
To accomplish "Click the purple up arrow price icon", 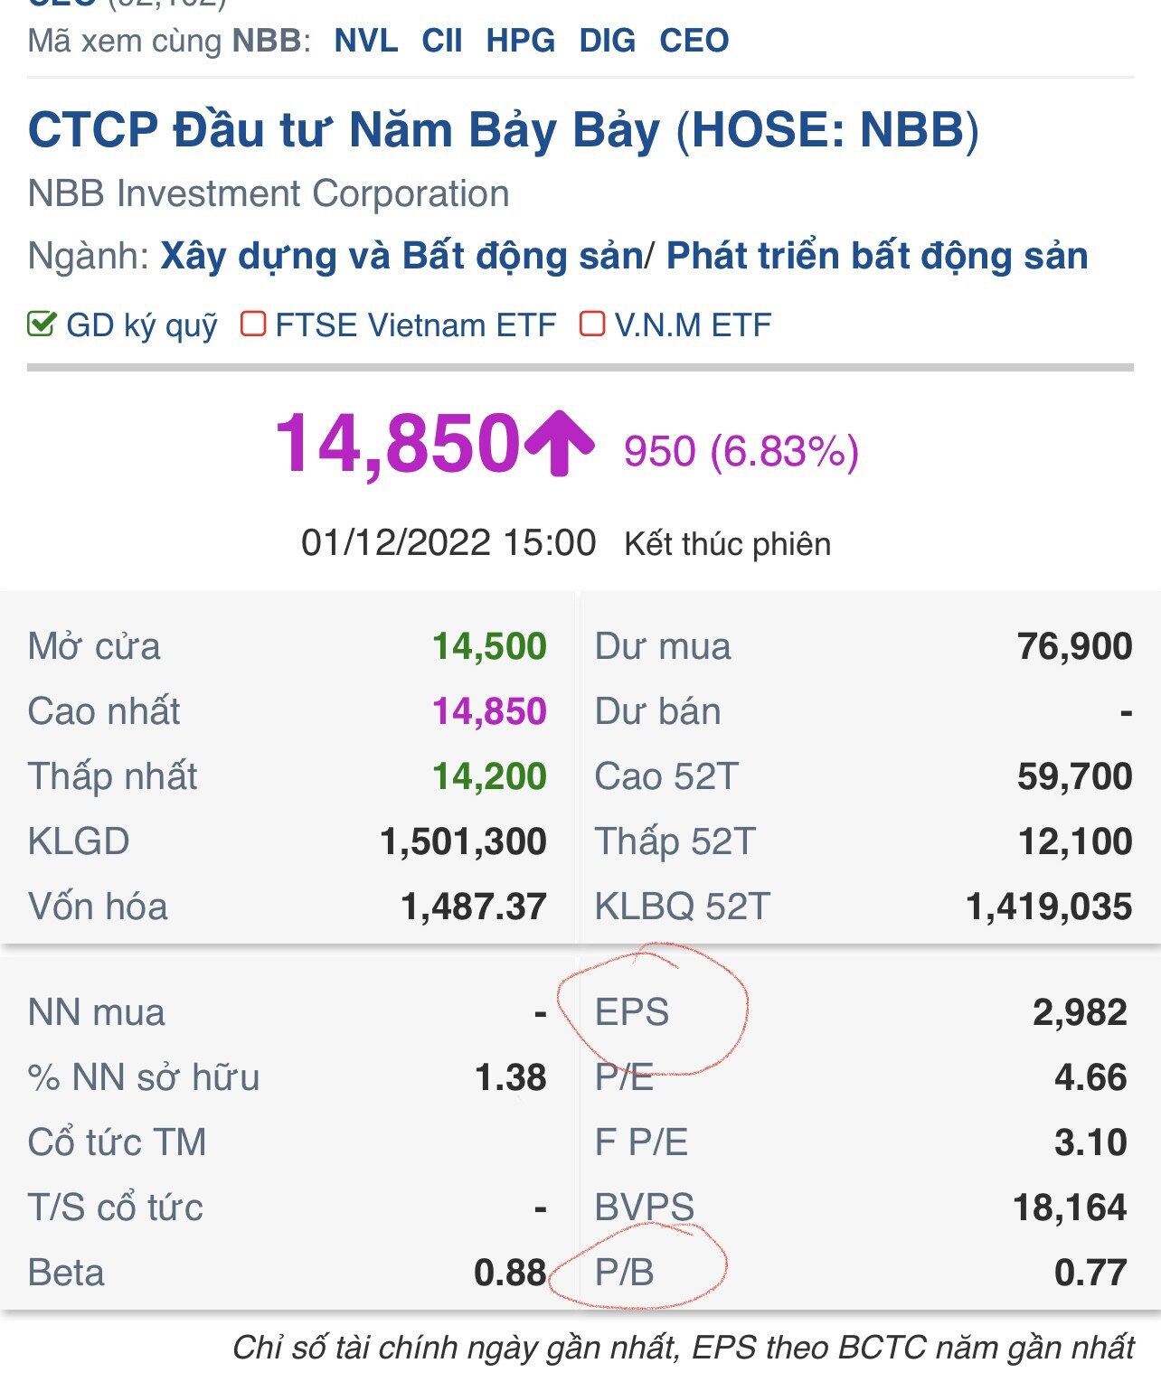I will click(559, 443).
